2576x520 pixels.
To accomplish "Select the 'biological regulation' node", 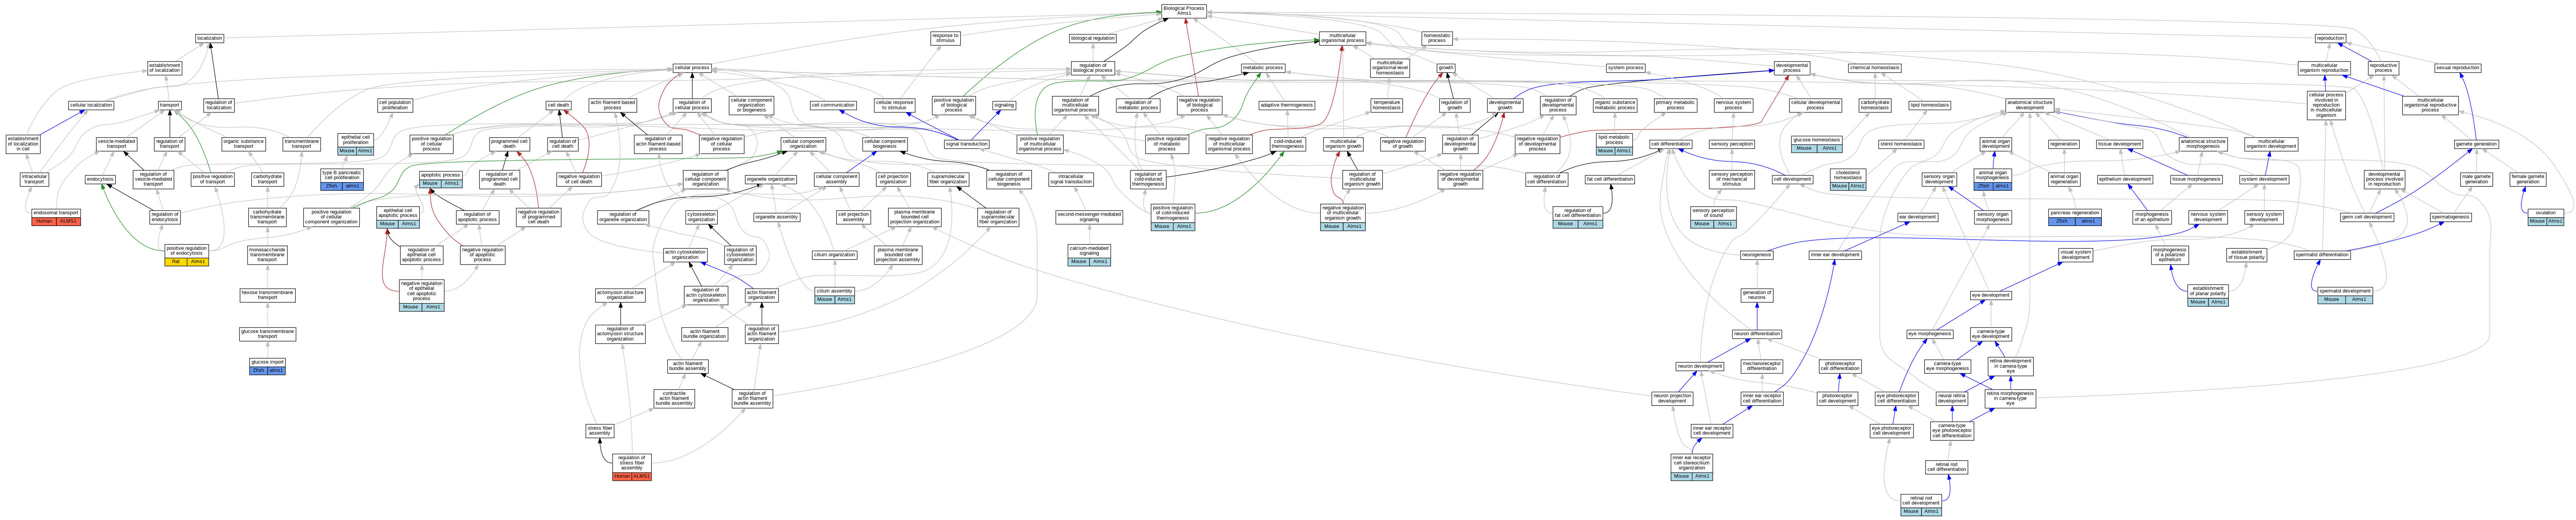I will (x=1093, y=38).
